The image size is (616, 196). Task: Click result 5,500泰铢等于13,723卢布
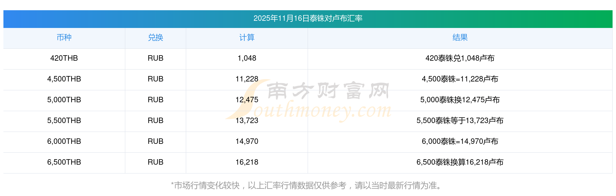tap(460, 121)
